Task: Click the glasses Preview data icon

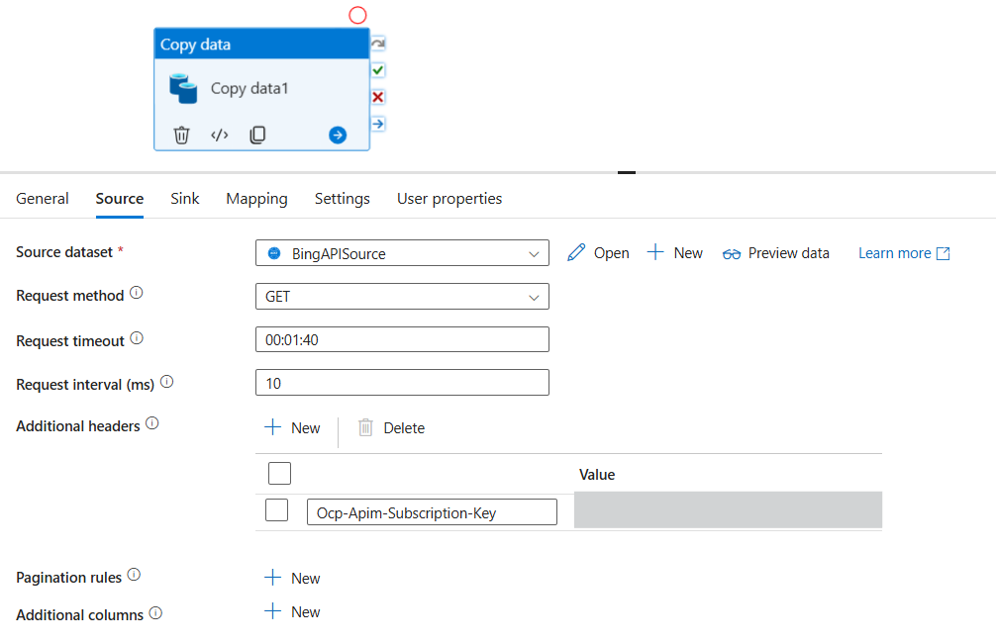Action: [731, 254]
